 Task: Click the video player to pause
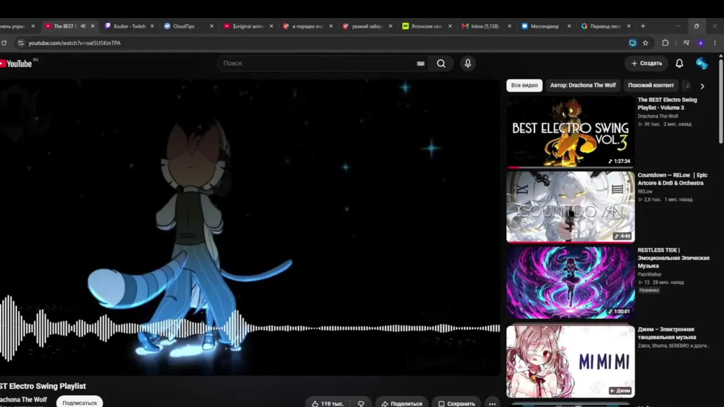click(x=249, y=226)
